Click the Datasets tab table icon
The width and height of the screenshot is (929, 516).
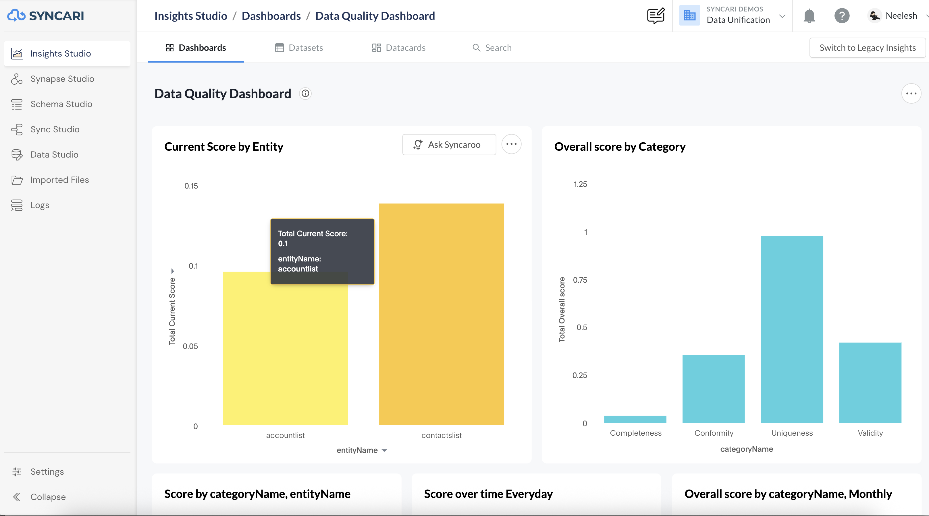pos(280,48)
